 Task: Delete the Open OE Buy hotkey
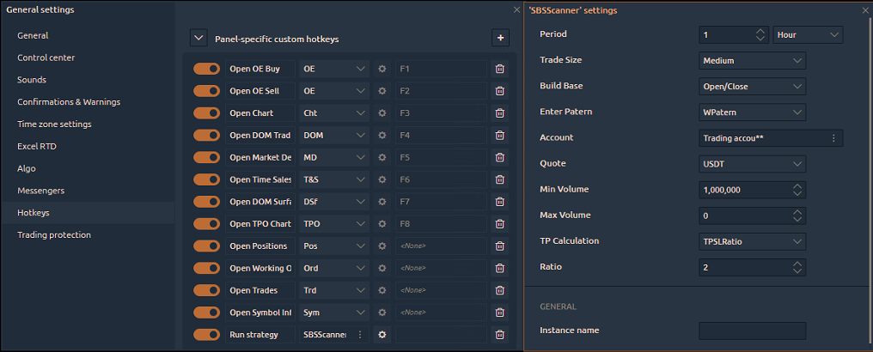coord(499,69)
